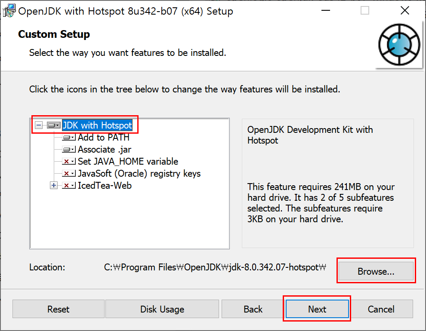Screen dimensions: 426x331
Task: Collapse the JDK with Hotspot tree node
Action: pos(39,126)
